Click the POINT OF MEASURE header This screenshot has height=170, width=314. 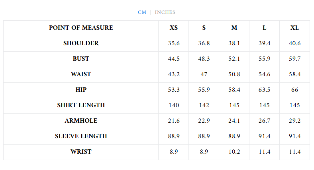(81, 28)
